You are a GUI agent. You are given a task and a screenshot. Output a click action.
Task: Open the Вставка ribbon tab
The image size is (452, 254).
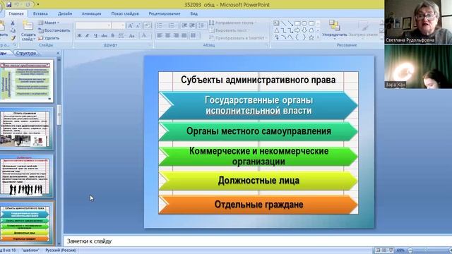coord(40,13)
